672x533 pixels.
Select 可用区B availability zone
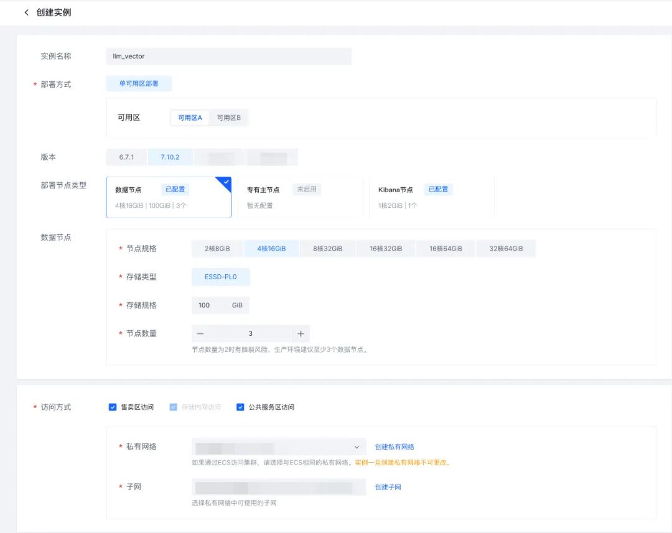(x=228, y=118)
